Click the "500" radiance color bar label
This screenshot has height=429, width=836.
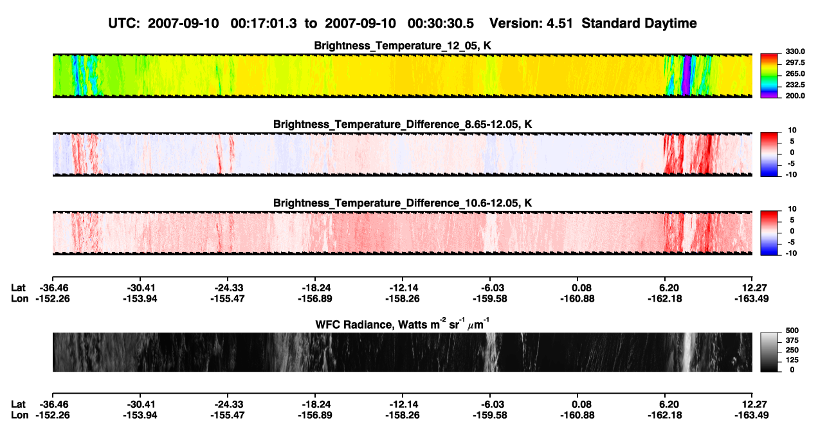792,331
